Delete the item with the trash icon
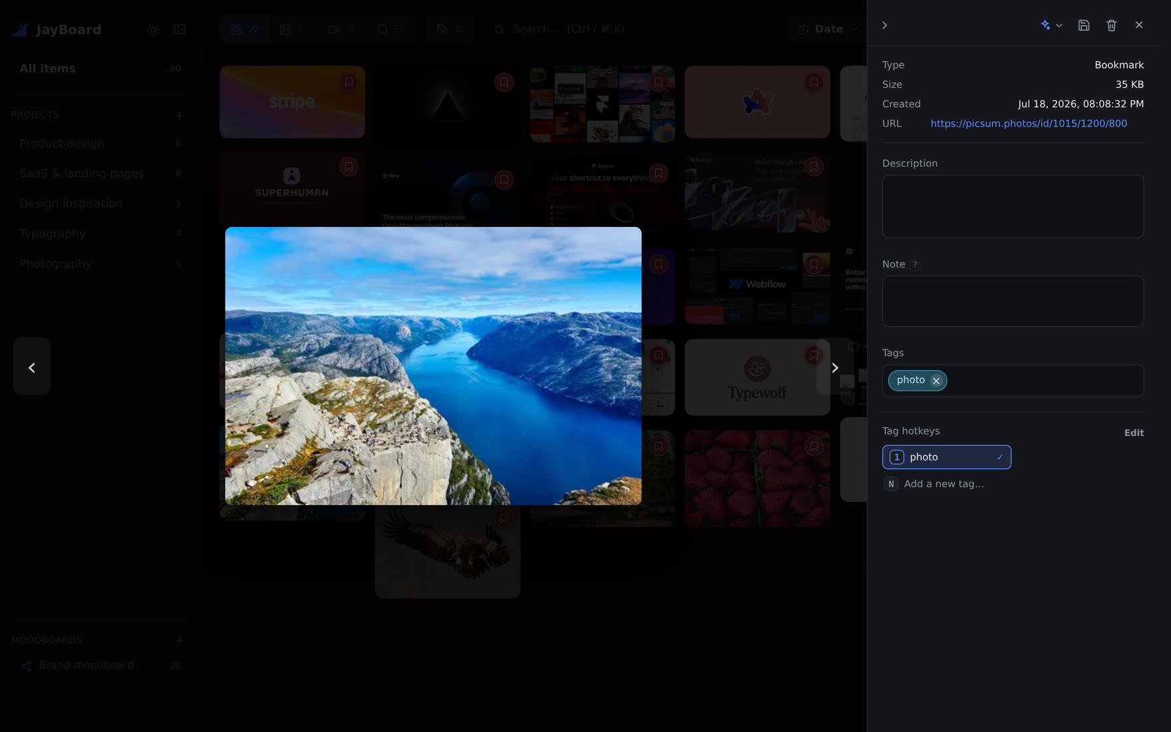 1111,25
